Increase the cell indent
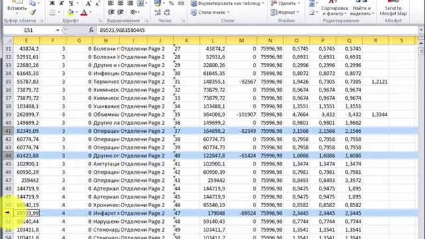The width and height of the screenshot is (425, 239). [x=120, y=12]
